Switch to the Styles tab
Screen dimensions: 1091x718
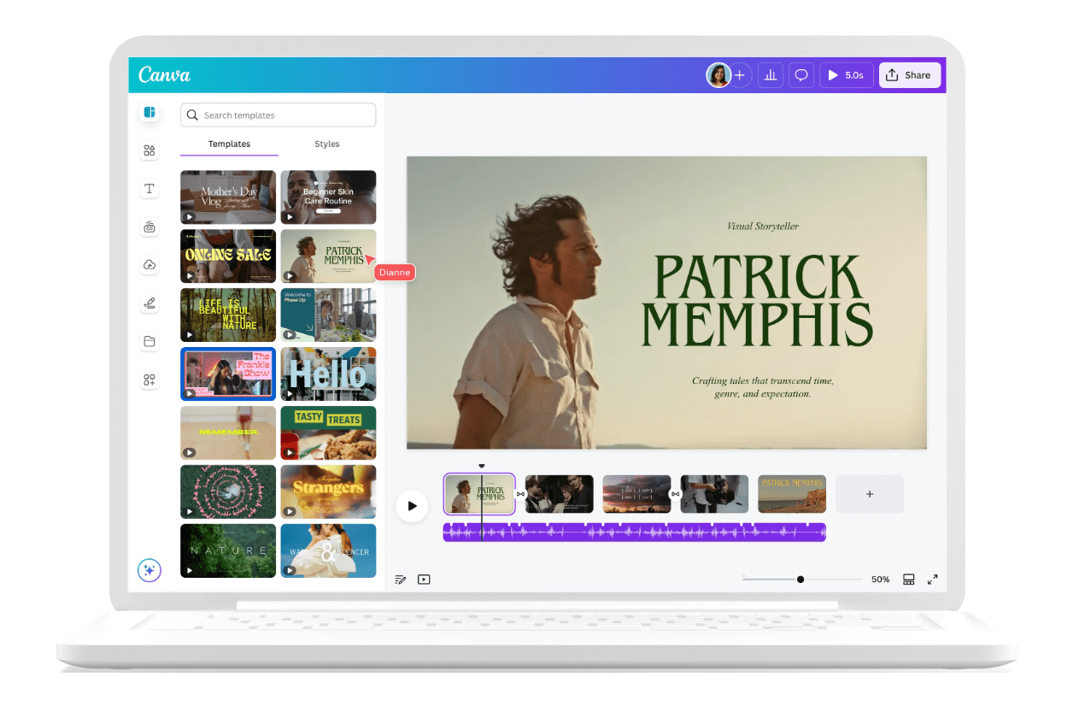pyautogui.click(x=327, y=144)
